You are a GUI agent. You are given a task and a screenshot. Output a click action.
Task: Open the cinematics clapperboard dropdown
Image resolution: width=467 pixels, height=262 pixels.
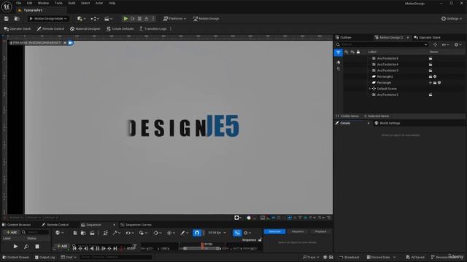click(x=109, y=19)
